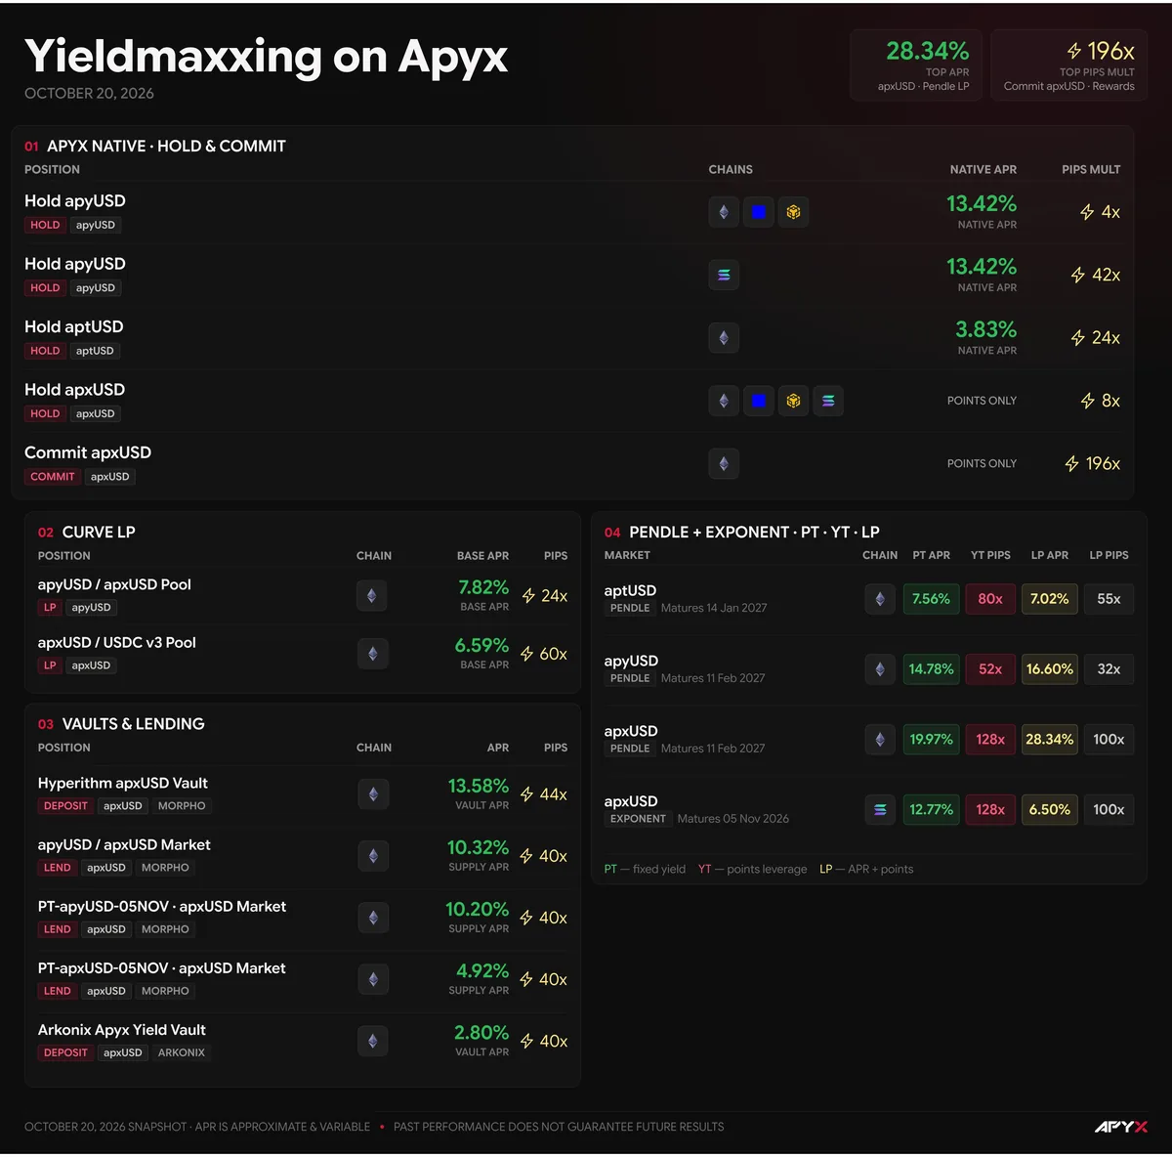Click DEPOSIT tag under Hyperithm apxUSD Vault

pos(65,806)
